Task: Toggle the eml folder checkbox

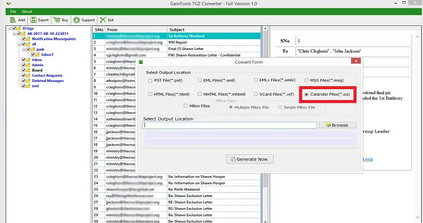Action: 24,86
